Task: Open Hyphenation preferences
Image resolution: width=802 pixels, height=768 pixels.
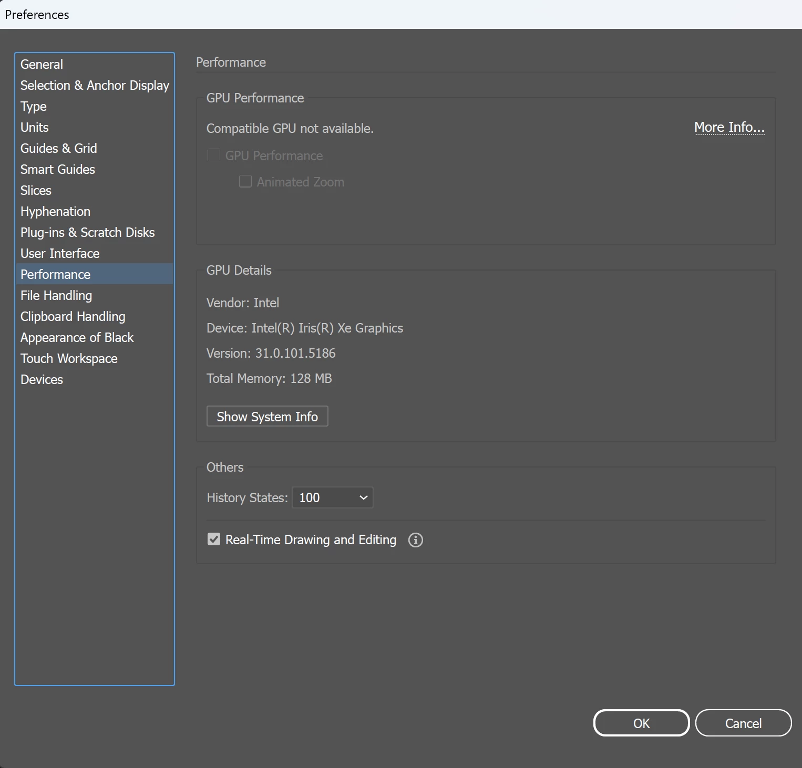Action: 95,211
